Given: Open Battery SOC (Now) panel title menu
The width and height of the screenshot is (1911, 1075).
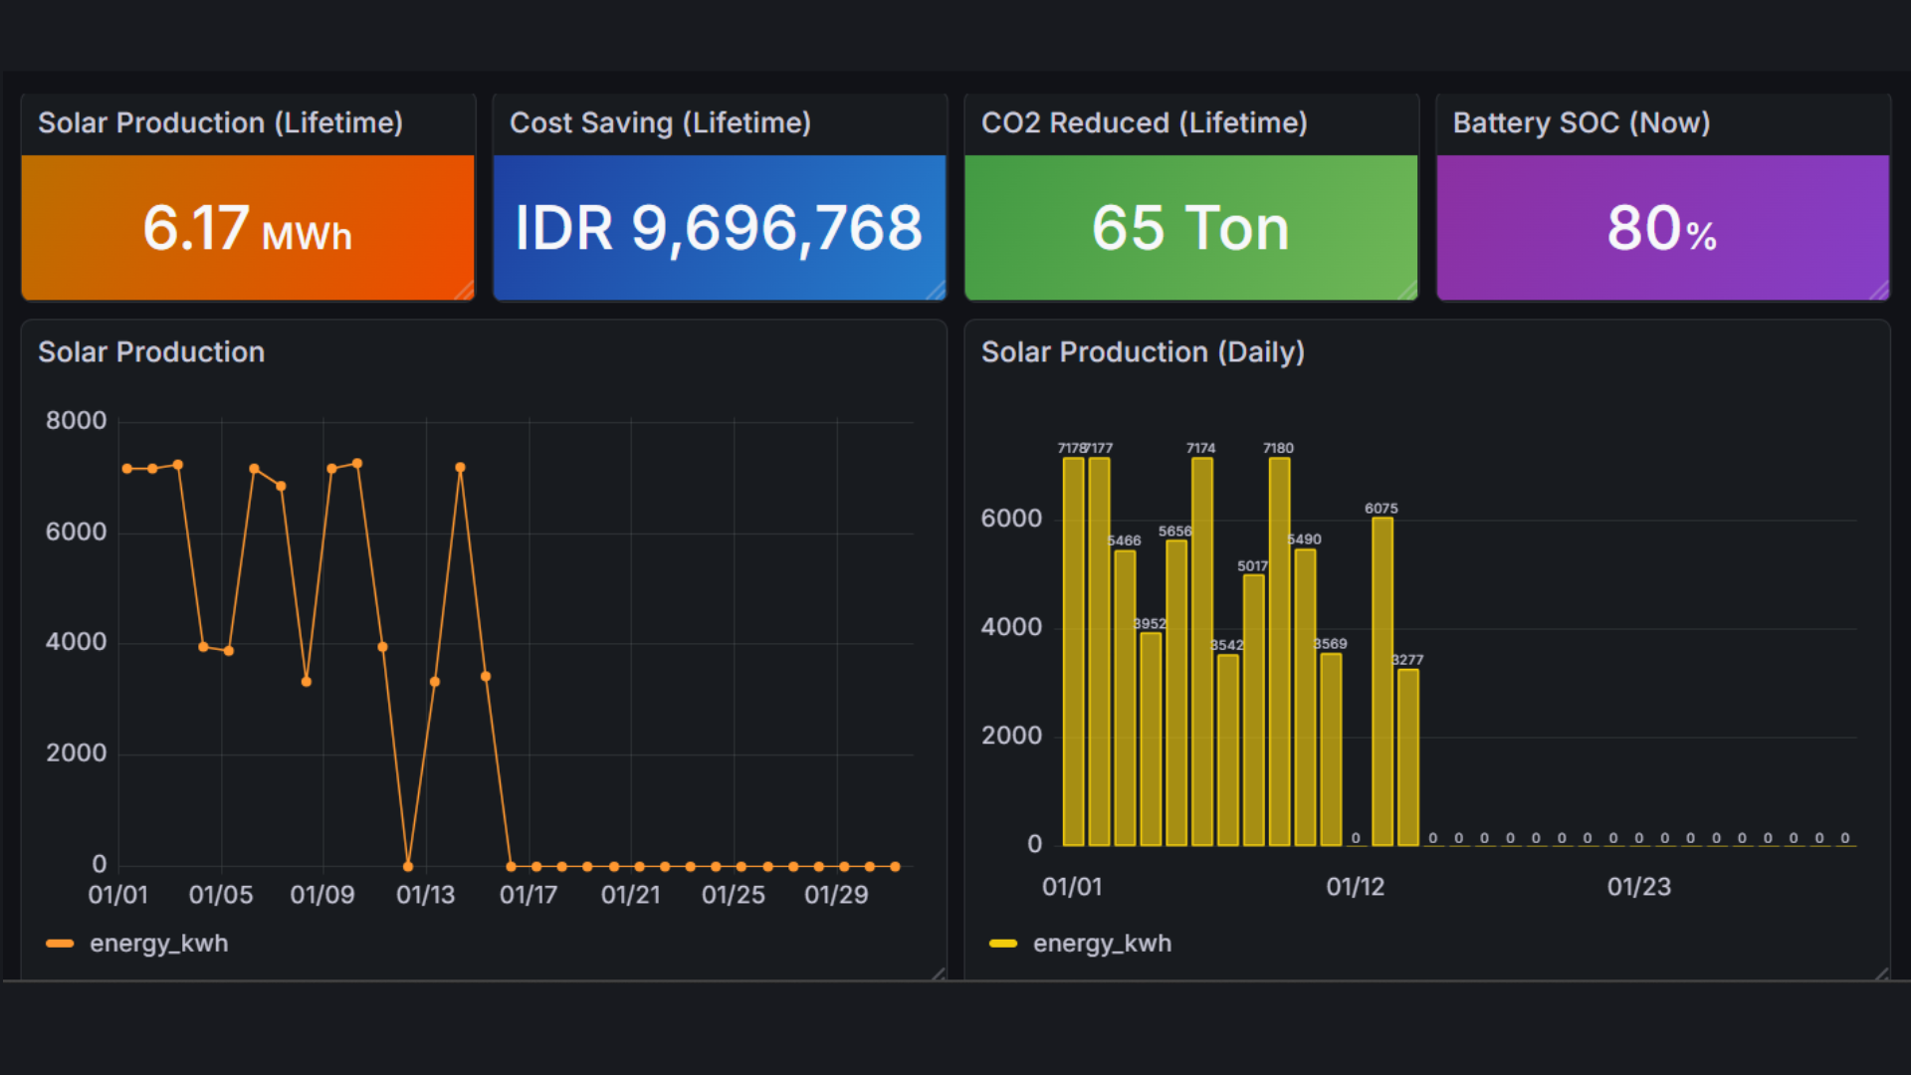Looking at the screenshot, I should tap(1581, 122).
